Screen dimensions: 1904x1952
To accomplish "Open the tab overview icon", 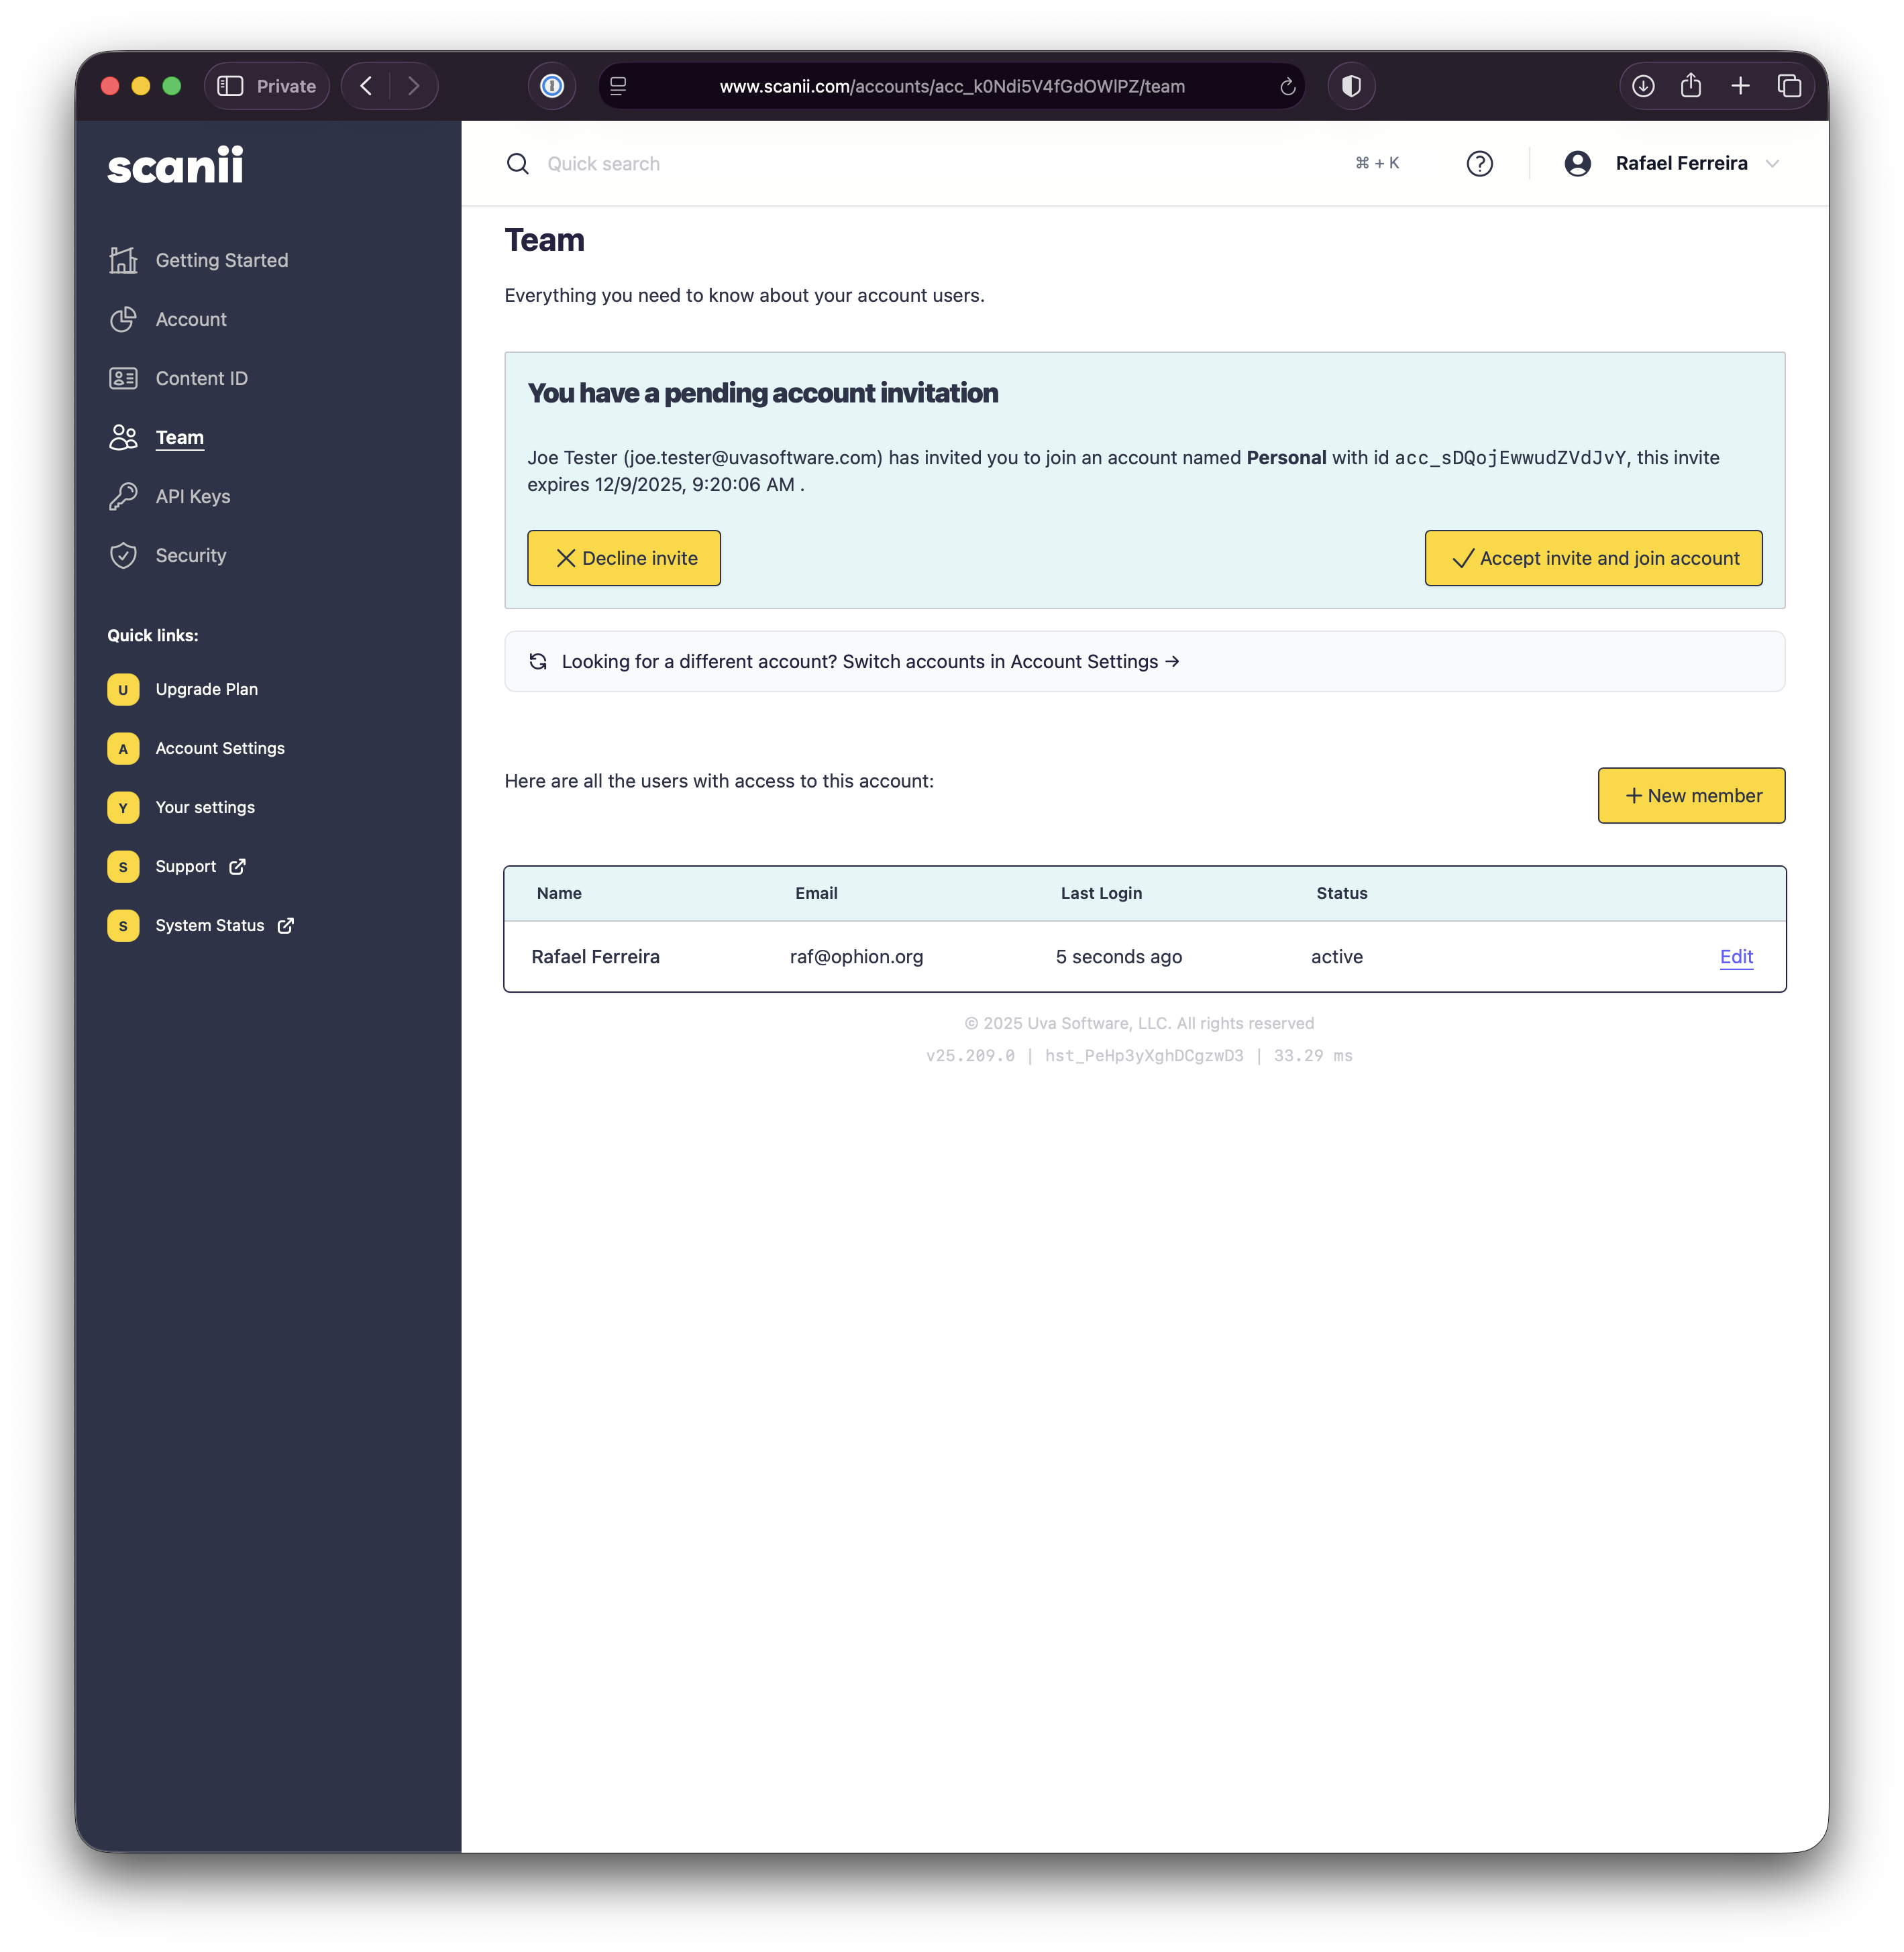I will (x=1789, y=86).
